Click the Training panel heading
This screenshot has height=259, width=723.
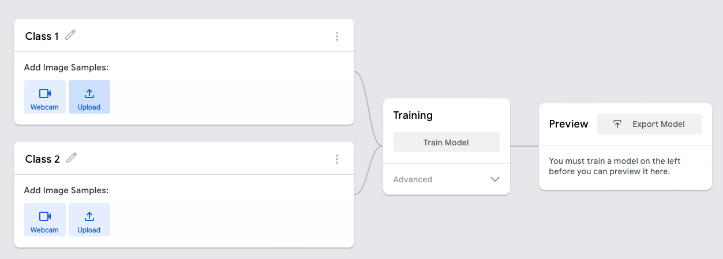(x=413, y=115)
